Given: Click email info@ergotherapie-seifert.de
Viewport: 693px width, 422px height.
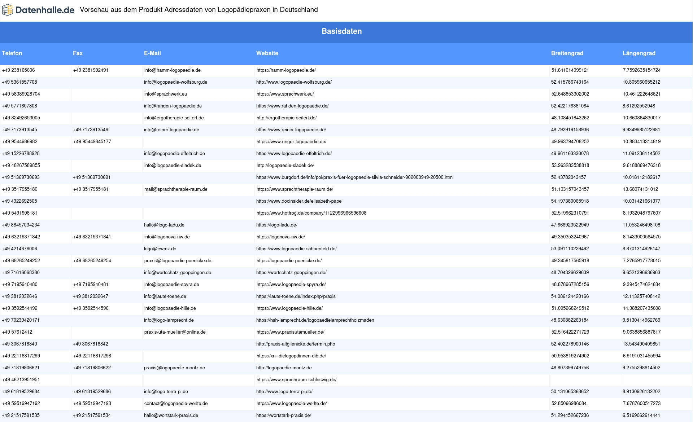Looking at the screenshot, I should [x=174, y=118].
